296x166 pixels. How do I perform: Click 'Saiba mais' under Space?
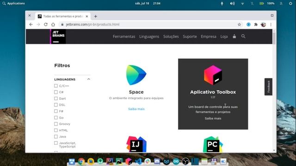pyautogui.click(x=136, y=109)
